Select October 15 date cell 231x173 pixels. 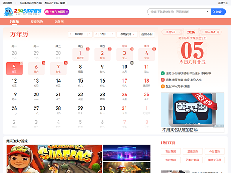click(80, 82)
